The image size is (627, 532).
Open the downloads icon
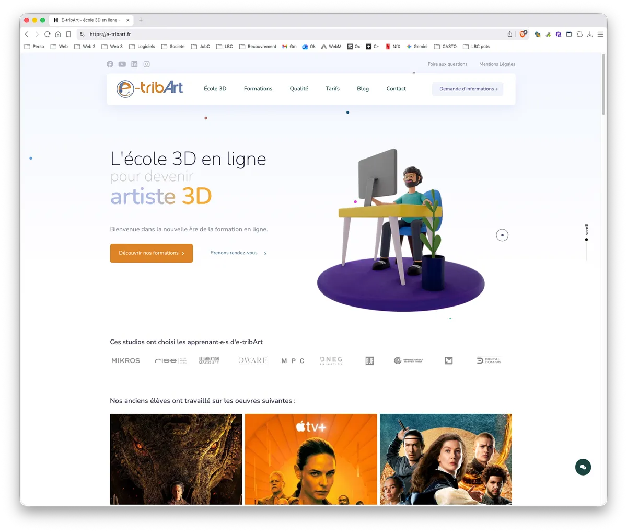click(x=590, y=34)
